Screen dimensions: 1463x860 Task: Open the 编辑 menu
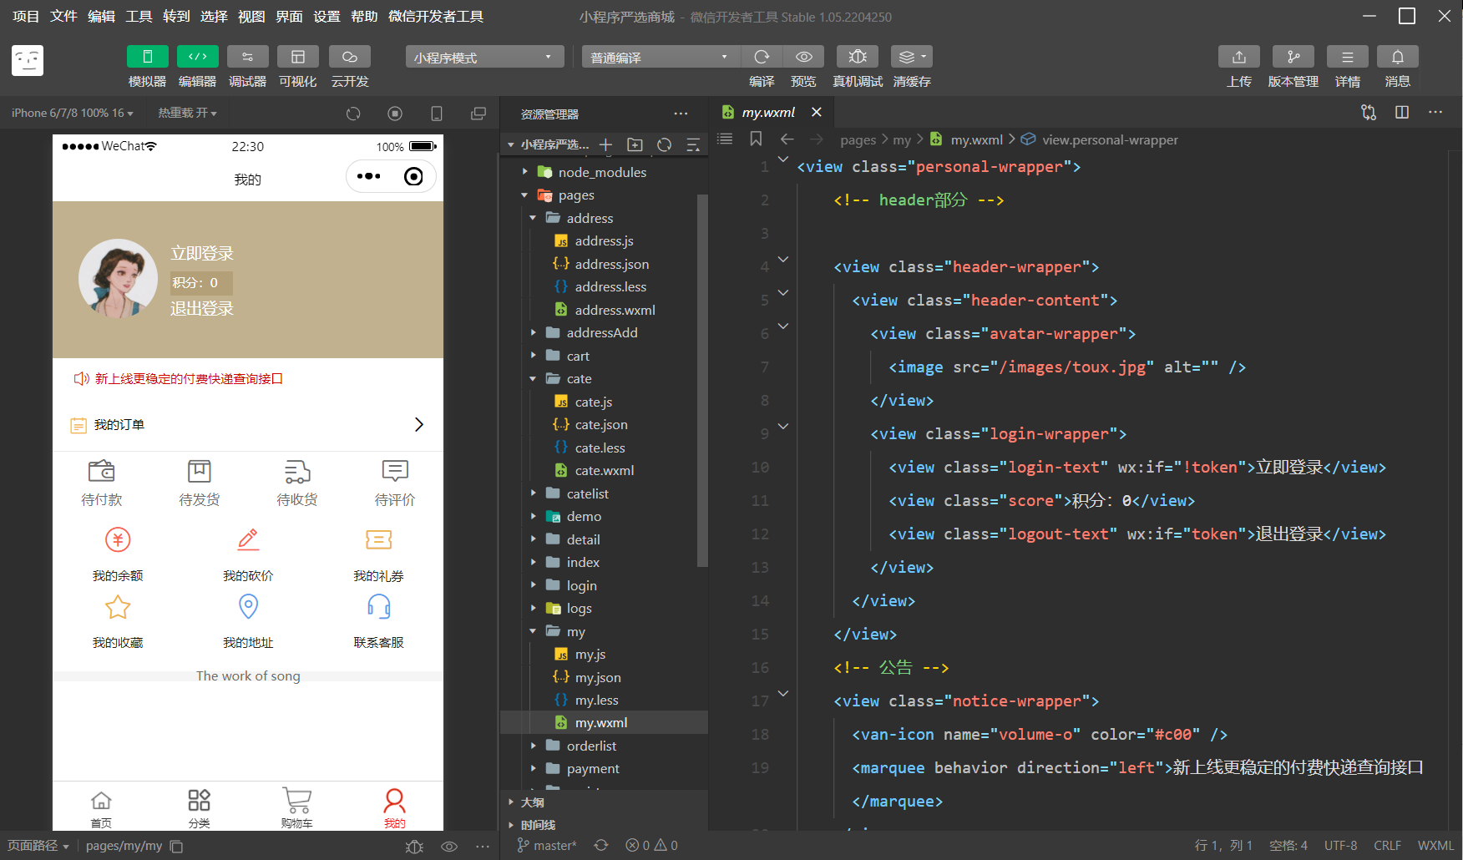[101, 17]
